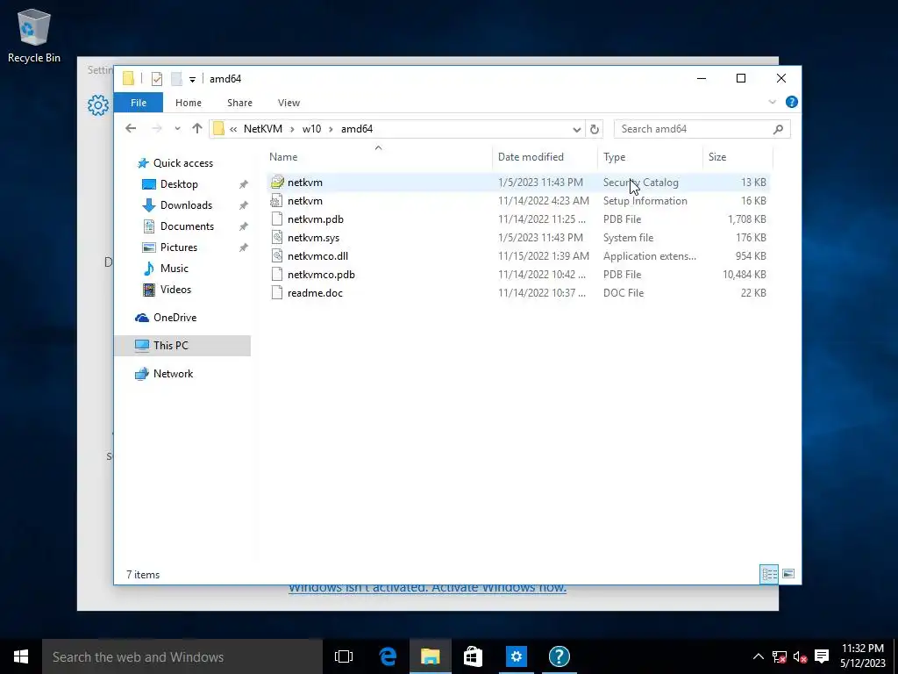Click w10 in the address path
The height and width of the screenshot is (674, 898).
click(x=311, y=129)
